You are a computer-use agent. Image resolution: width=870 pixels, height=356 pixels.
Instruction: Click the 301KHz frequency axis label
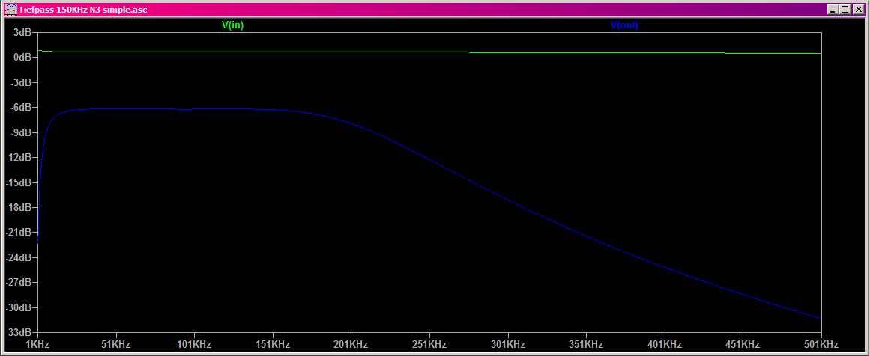(507, 344)
